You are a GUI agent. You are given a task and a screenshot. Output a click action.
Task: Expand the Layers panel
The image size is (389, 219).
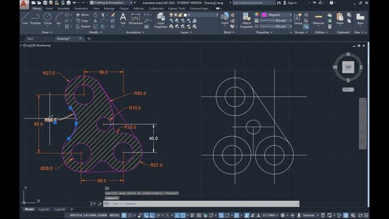[x=186, y=32]
